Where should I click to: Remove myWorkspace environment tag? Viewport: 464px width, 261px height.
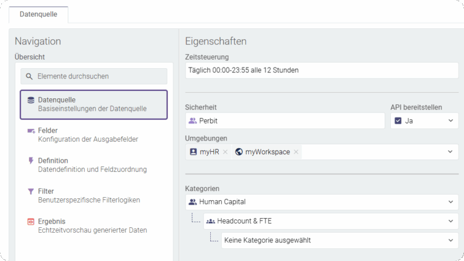point(296,152)
